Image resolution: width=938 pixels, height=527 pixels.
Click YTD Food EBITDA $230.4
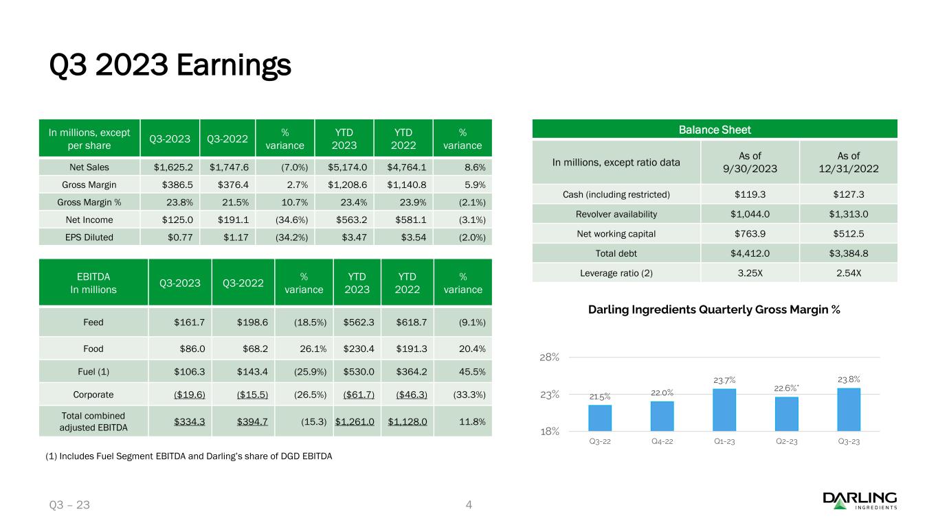(357, 348)
